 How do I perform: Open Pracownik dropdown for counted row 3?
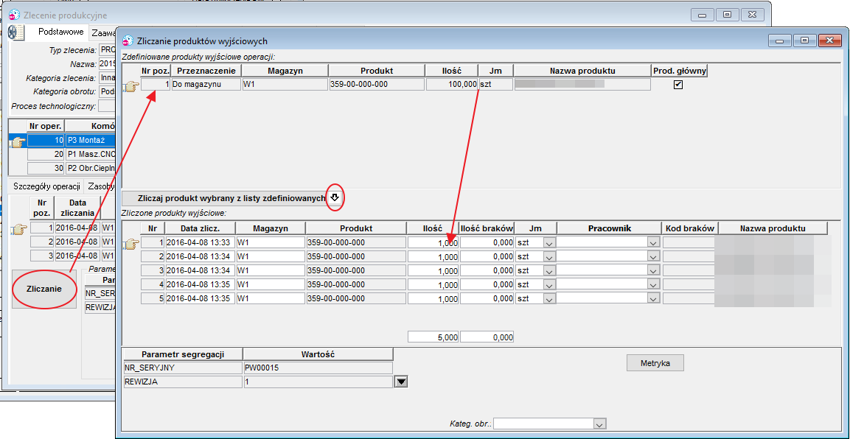tap(653, 270)
